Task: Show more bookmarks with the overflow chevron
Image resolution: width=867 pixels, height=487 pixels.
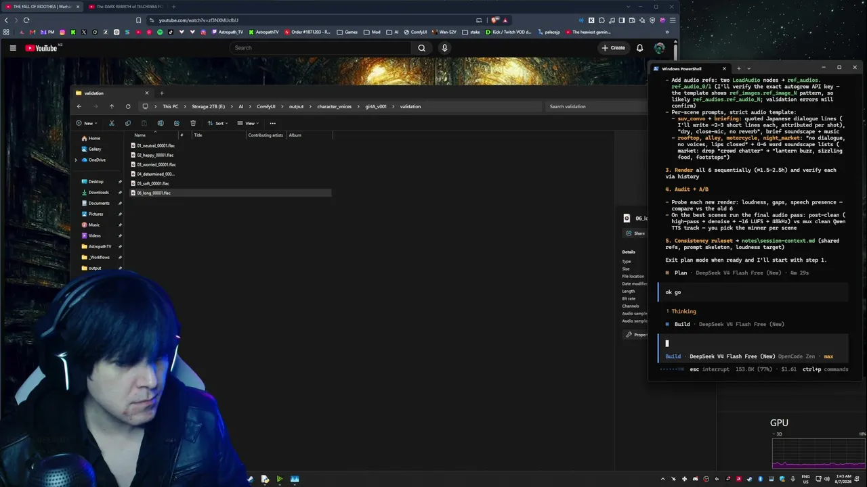Action: 667,32
